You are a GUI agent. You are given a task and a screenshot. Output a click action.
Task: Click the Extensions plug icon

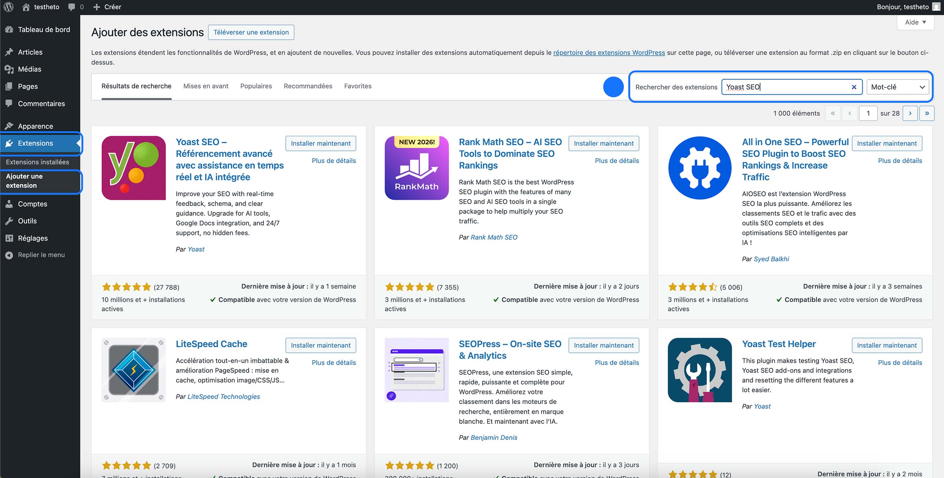9,143
